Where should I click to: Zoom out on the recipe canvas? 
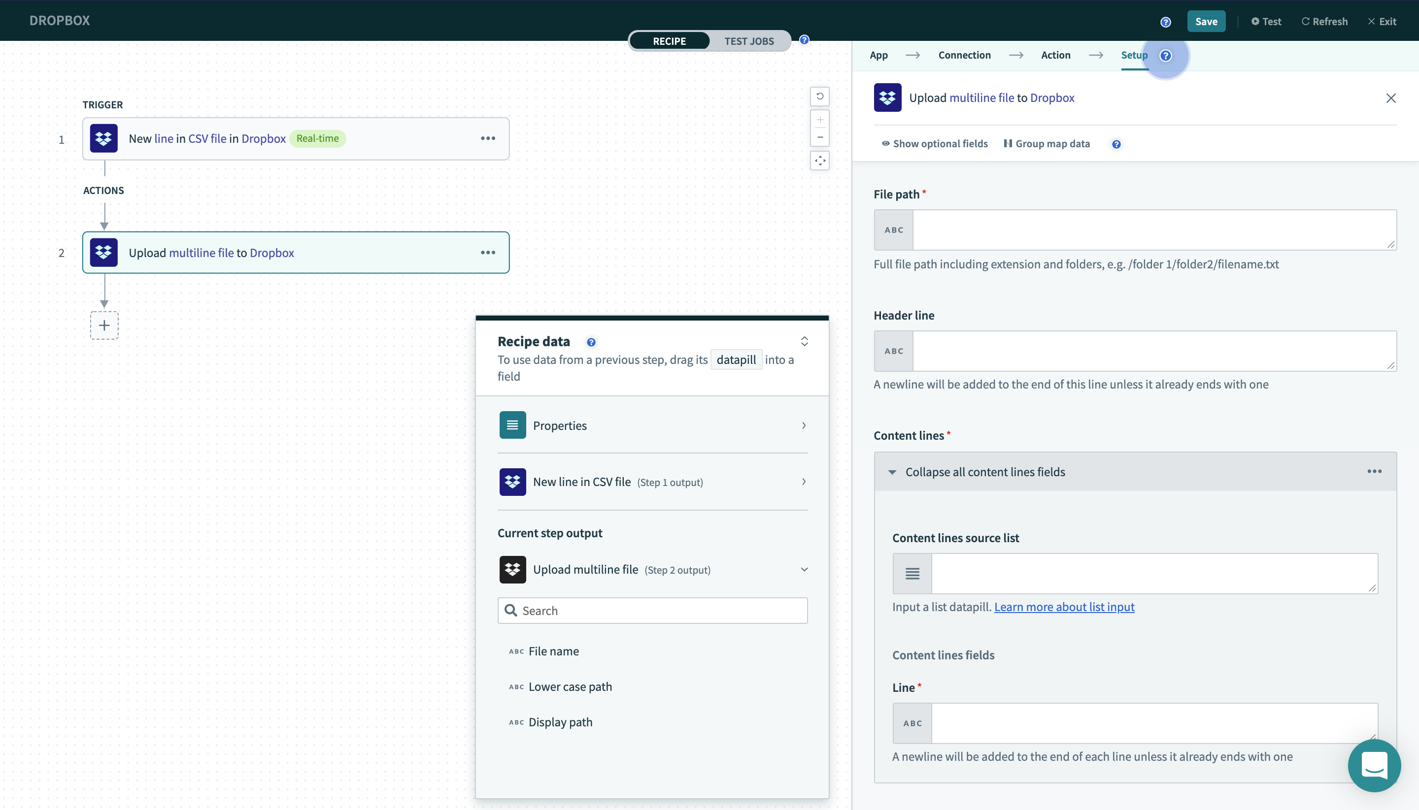819,137
